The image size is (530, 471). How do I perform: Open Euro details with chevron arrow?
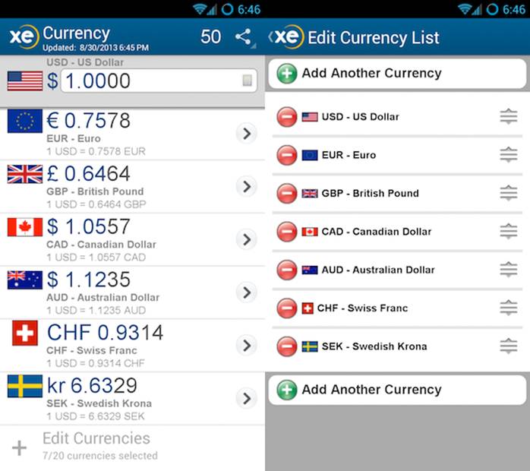tap(247, 134)
